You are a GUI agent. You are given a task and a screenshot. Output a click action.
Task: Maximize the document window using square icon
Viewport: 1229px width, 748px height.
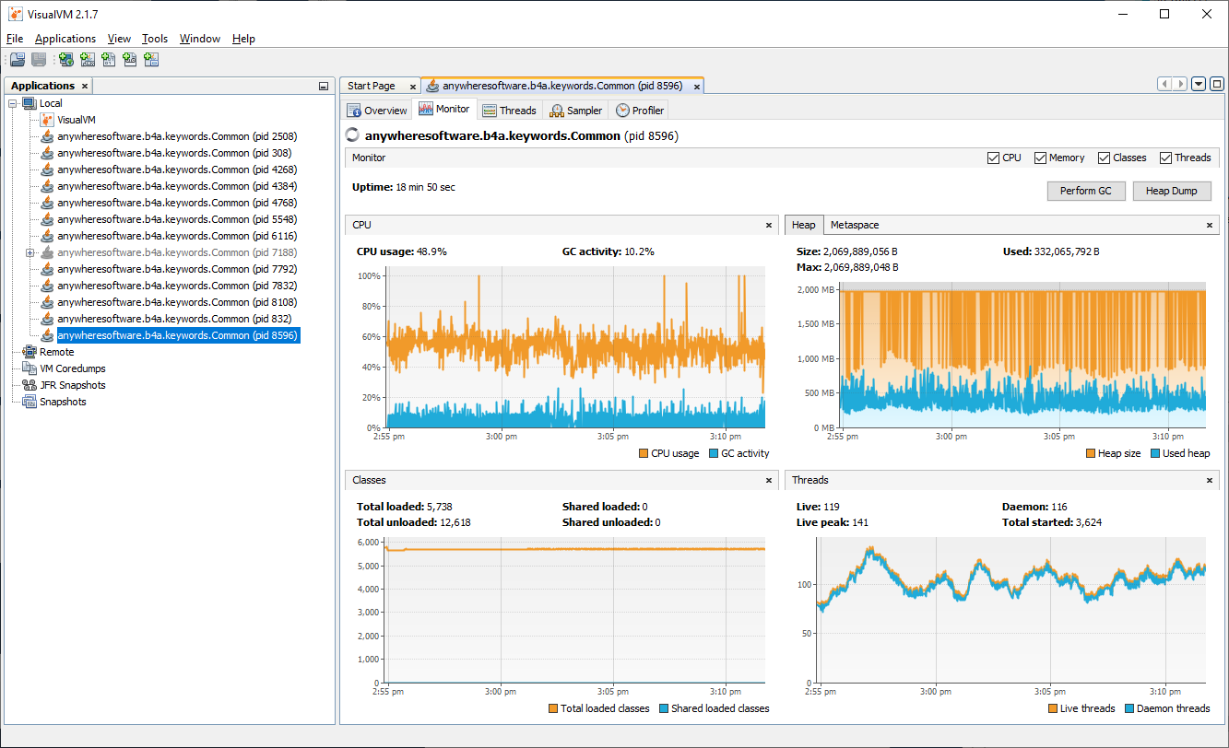(1217, 84)
